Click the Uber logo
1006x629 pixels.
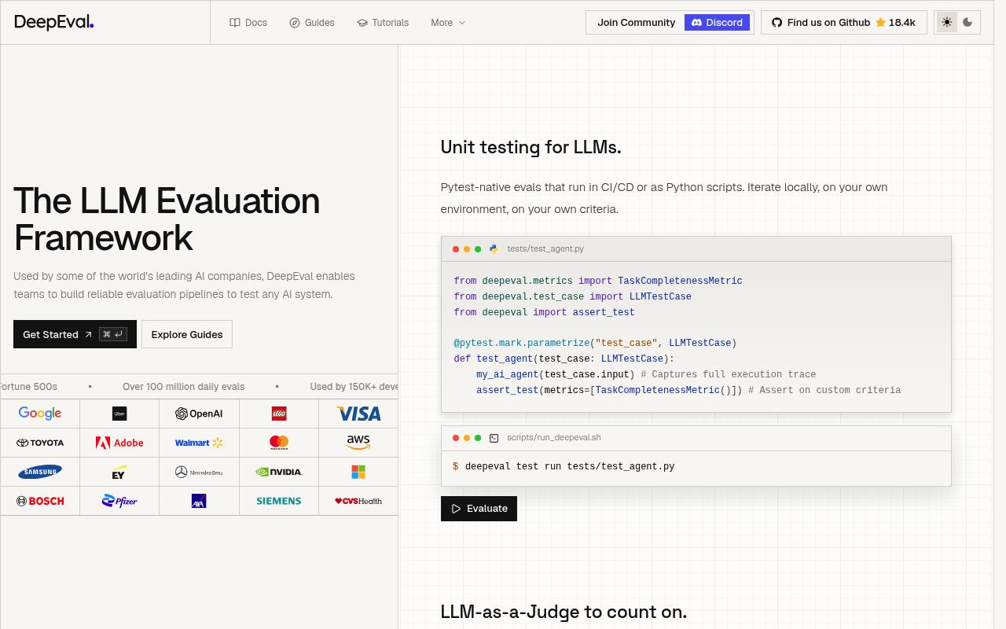pyautogui.click(x=119, y=414)
